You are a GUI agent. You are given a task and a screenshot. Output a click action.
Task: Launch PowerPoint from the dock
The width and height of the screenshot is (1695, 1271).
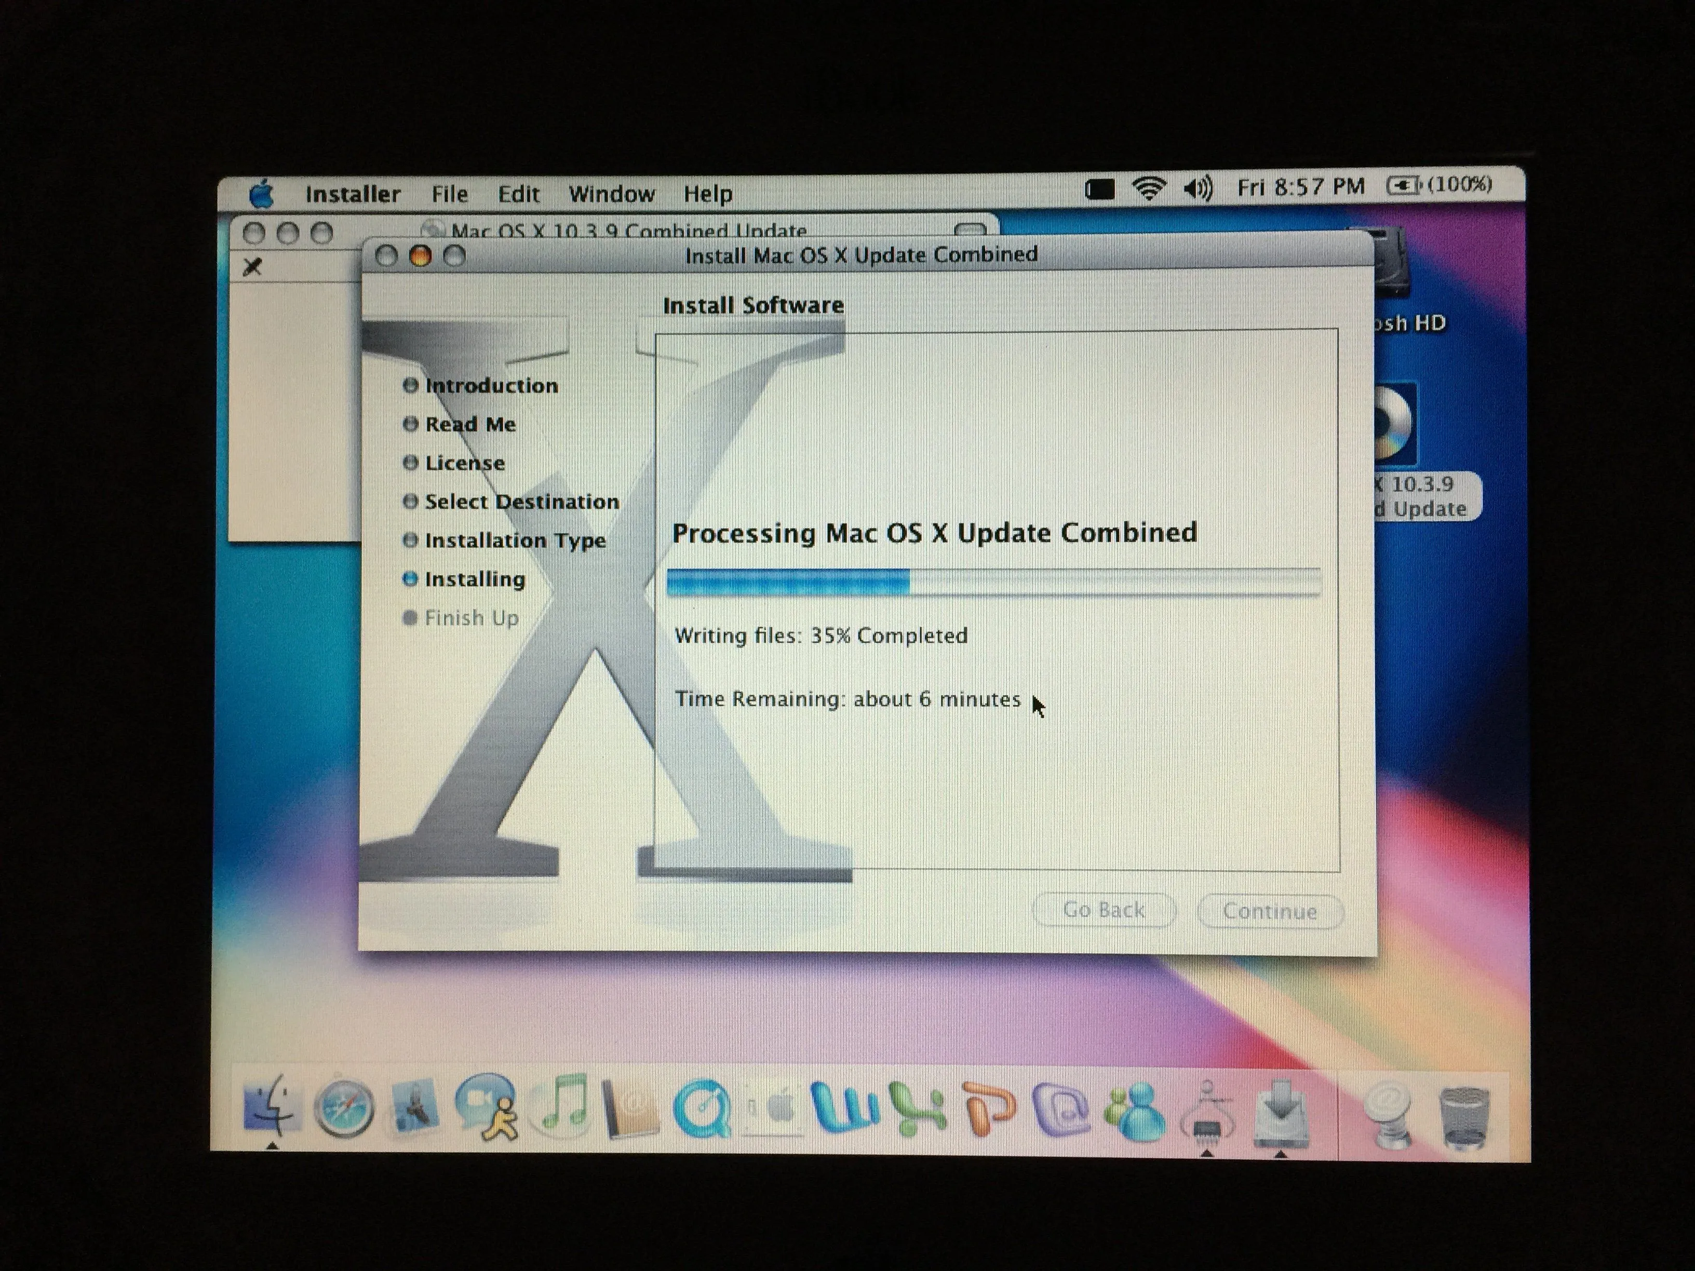pyautogui.click(x=989, y=1108)
